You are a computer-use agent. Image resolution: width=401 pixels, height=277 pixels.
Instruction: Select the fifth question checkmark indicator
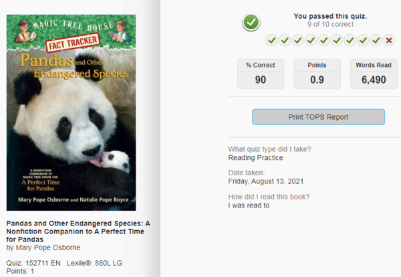(323, 40)
